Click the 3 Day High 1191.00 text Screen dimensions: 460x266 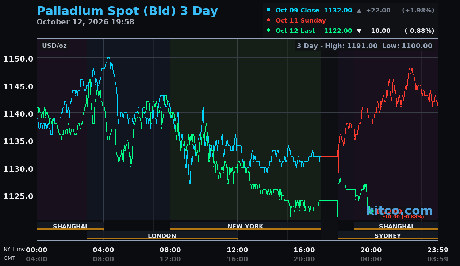(x=337, y=46)
